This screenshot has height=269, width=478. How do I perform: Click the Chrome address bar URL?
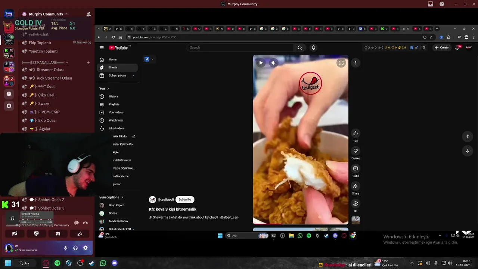(155, 37)
